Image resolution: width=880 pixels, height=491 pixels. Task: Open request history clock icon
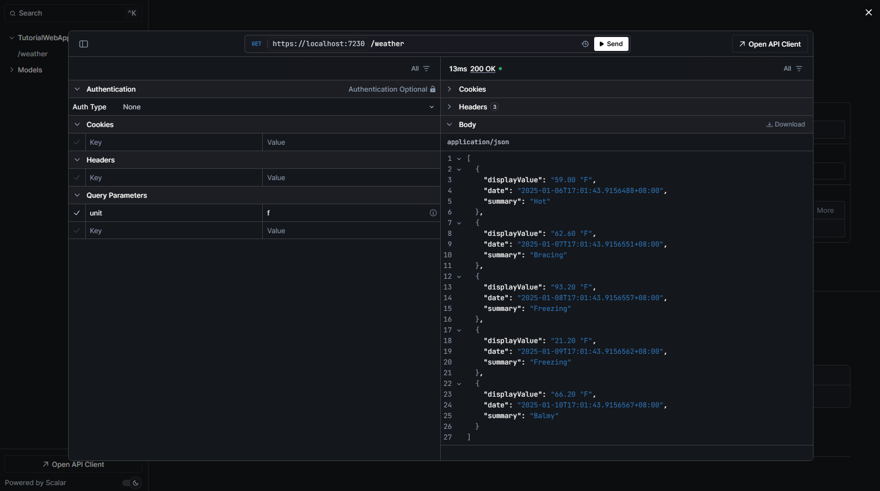(585, 44)
